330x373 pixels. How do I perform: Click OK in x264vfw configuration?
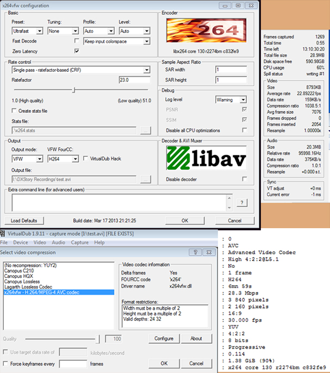[x=185, y=221]
